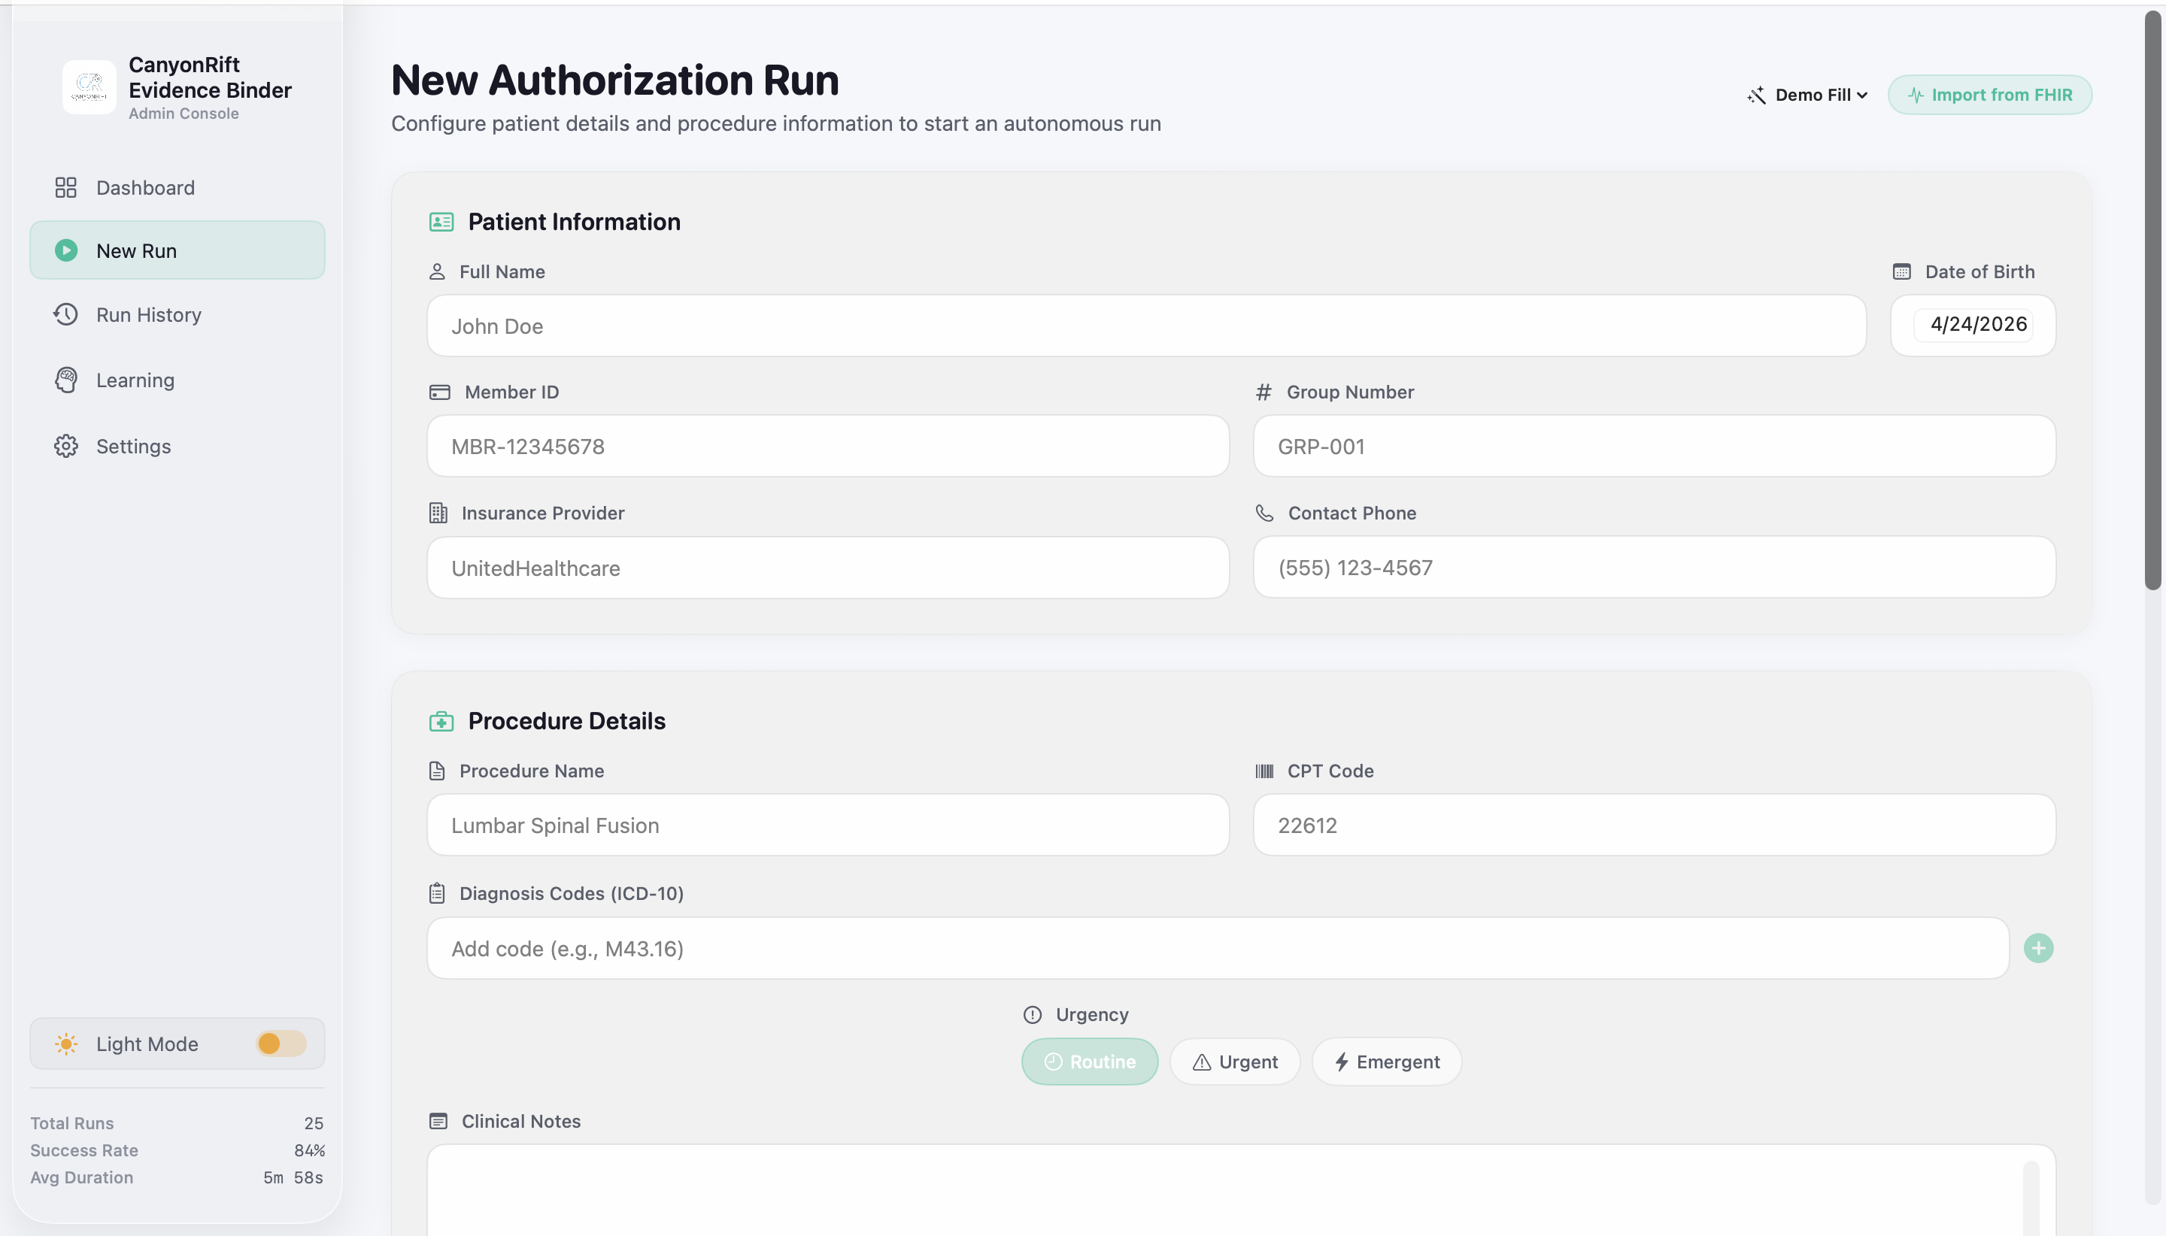Click the Contact Phone input field
This screenshot has height=1236, width=2166.
tap(1654, 567)
